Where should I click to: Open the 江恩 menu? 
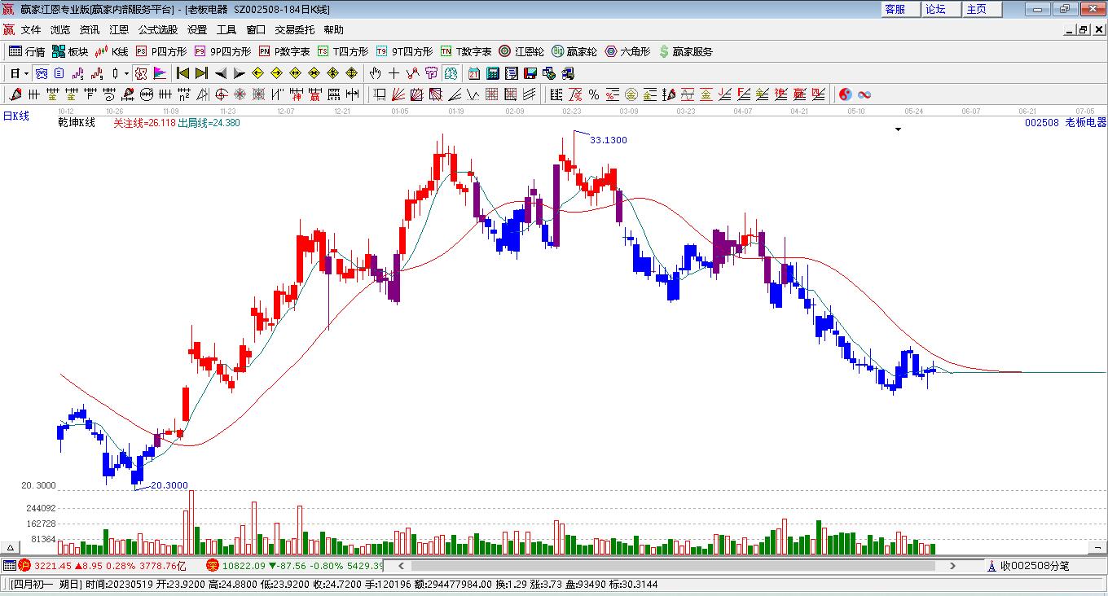(x=119, y=30)
